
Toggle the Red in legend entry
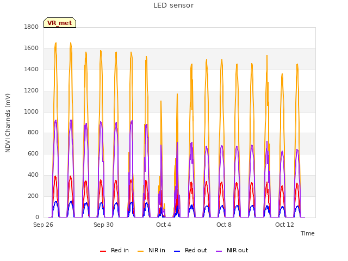(x=114, y=250)
